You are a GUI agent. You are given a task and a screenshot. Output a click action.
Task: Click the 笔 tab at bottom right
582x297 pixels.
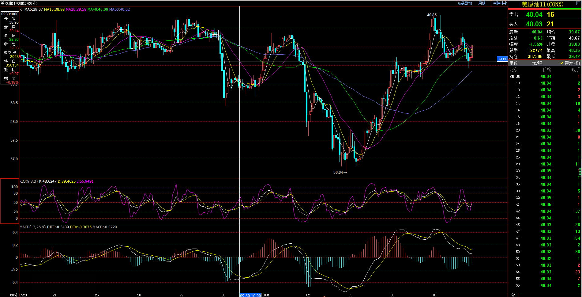click(513, 295)
